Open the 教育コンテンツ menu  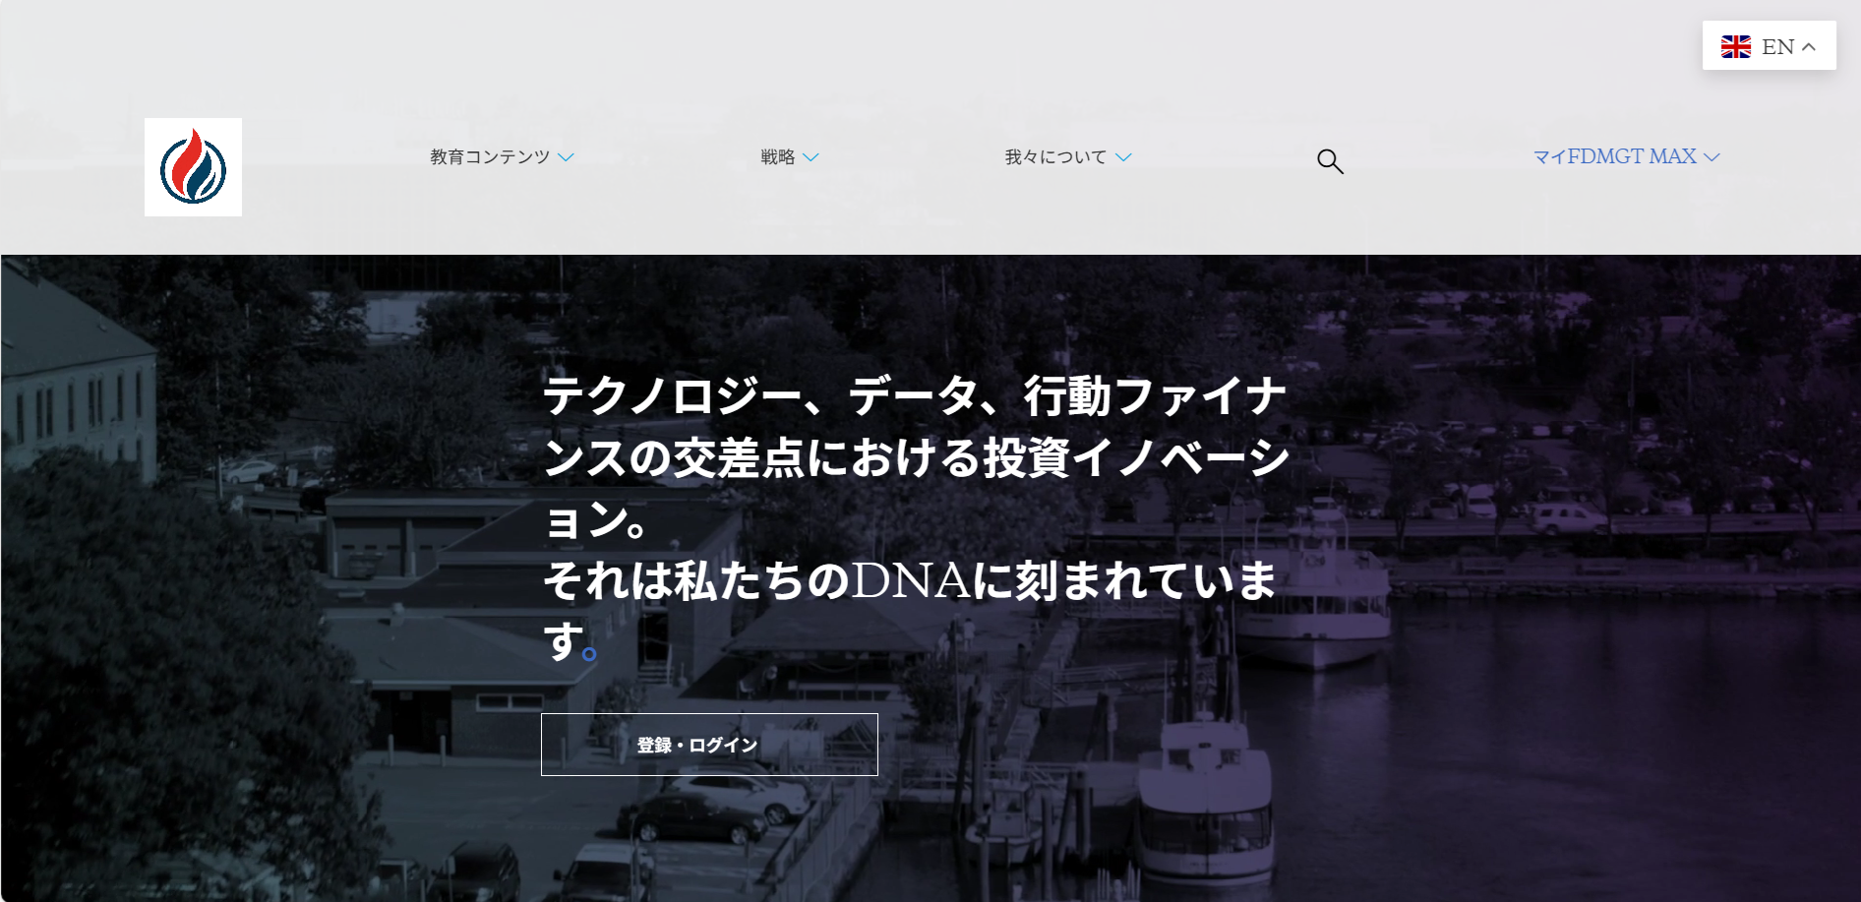(x=490, y=157)
